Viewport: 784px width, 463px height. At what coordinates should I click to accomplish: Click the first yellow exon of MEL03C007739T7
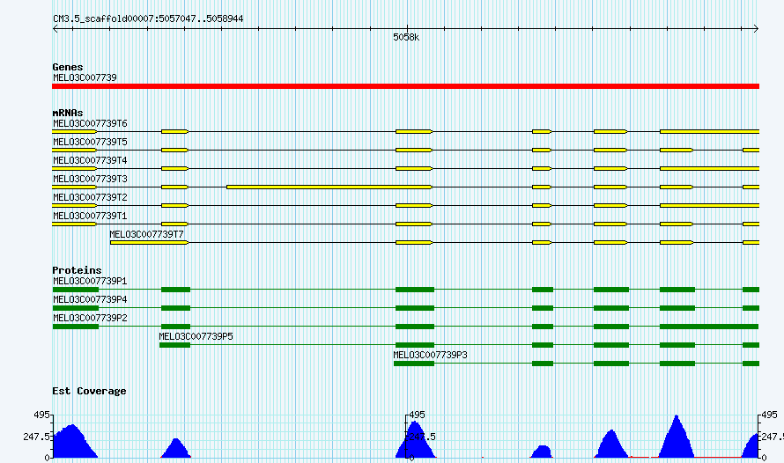150,243
